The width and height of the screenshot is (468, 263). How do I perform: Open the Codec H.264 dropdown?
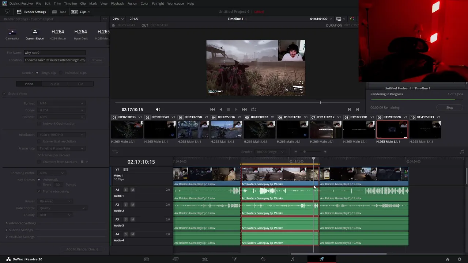click(x=61, y=110)
